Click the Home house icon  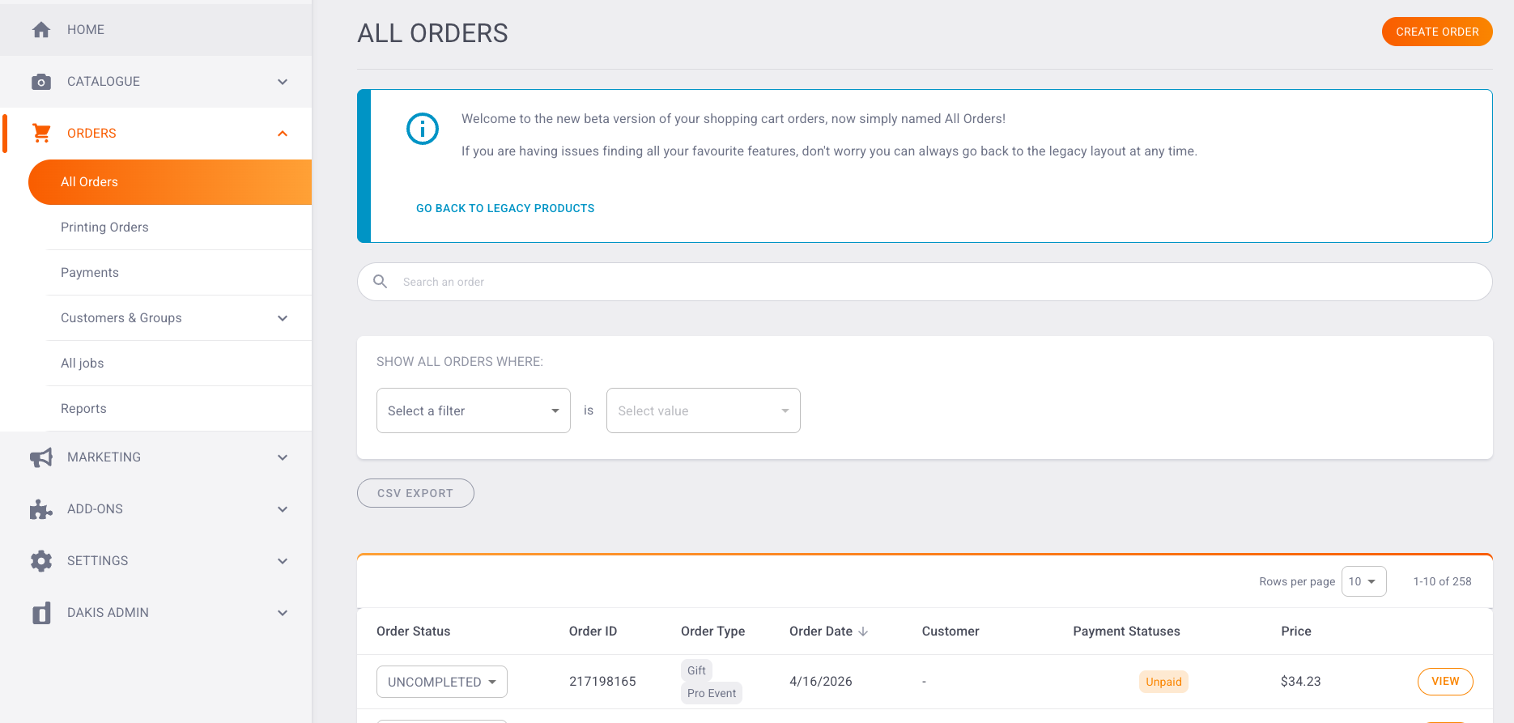pyautogui.click(x=41, y=30)
